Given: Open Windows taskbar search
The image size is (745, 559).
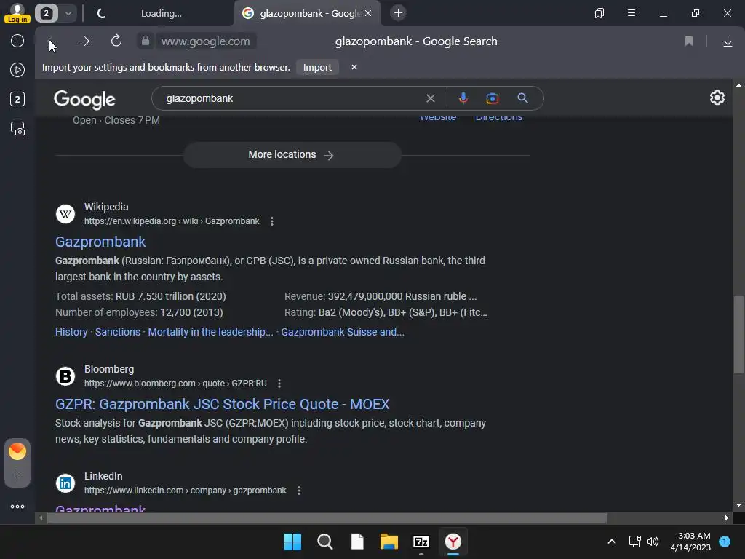Looking at the screenshot, I should (325, 542).
